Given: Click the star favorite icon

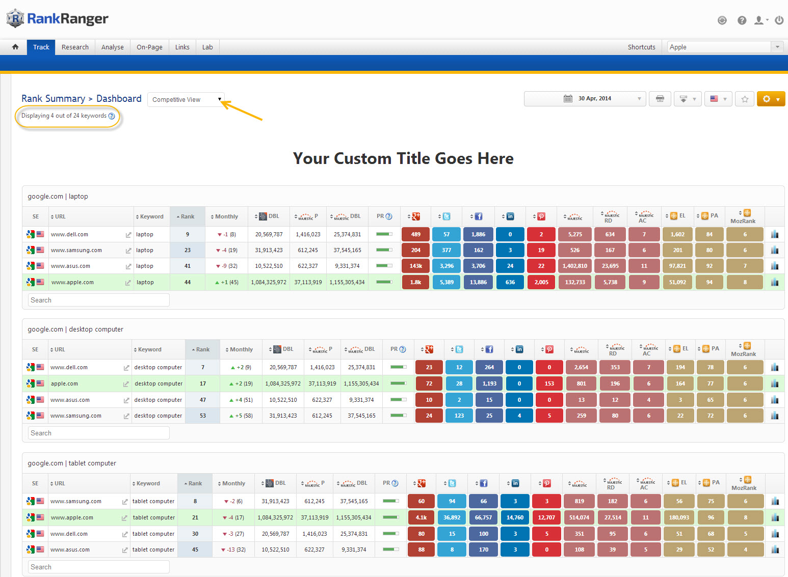Looking at the screenshot, I should click(745, 99).
